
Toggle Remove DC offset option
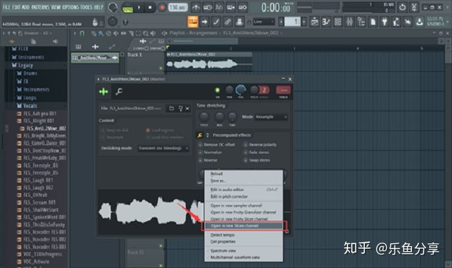tap(216, 145)
